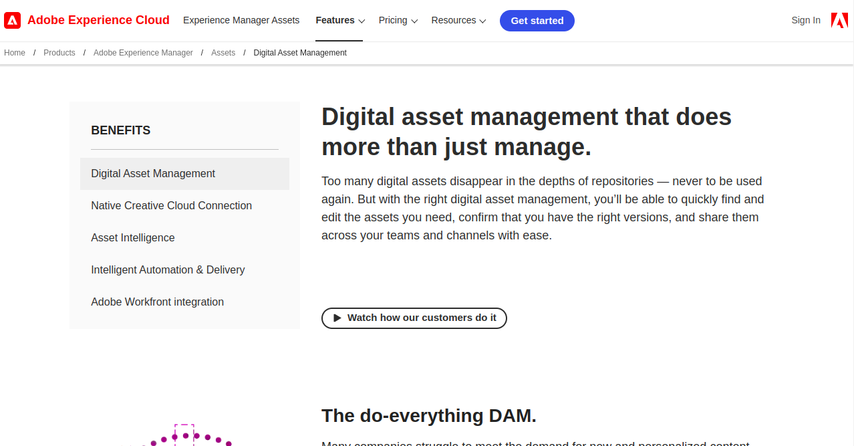Click Watch how our customers do it button
Image resolution: width=854 pixels, height=446 pixels.
coord(414,318)
